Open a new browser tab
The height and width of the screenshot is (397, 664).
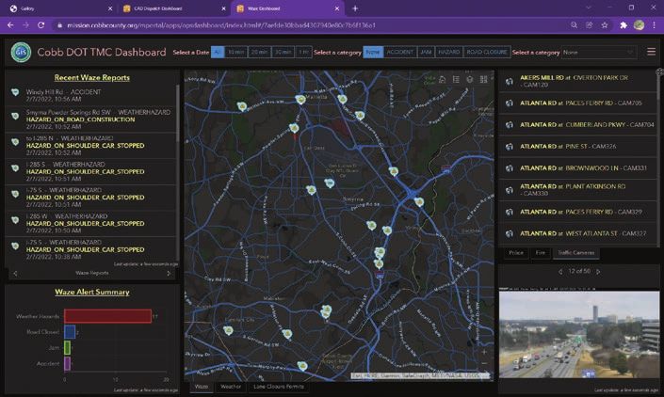355,8
